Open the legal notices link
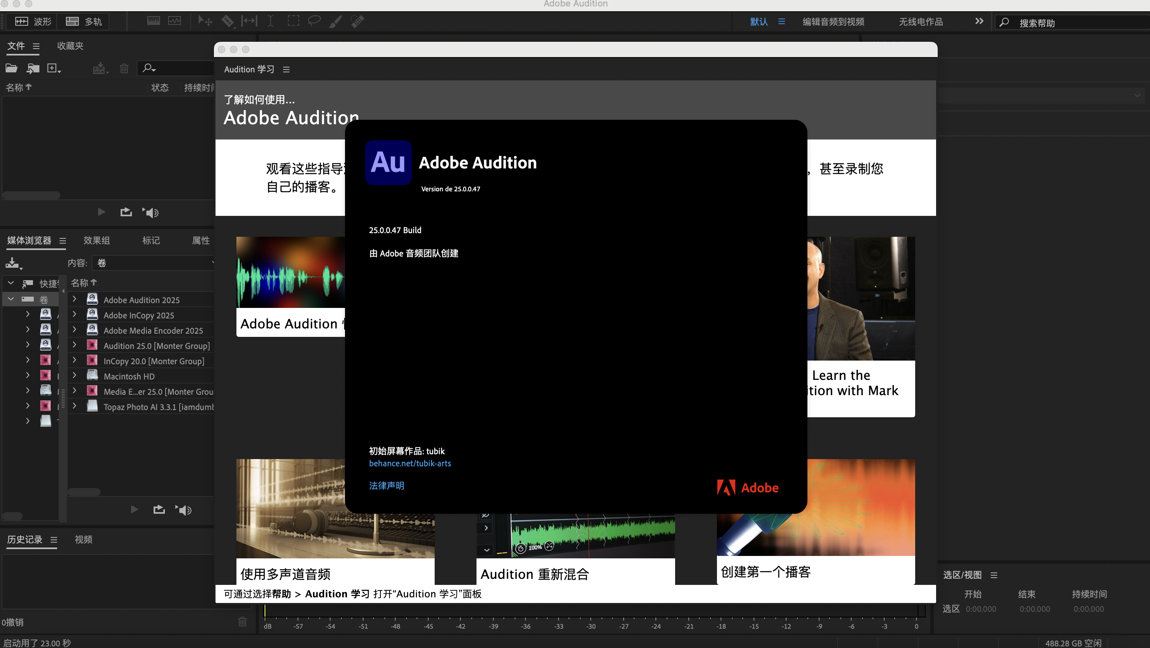The width and height of the screenshot is (1150, 648). coord(386,486)
